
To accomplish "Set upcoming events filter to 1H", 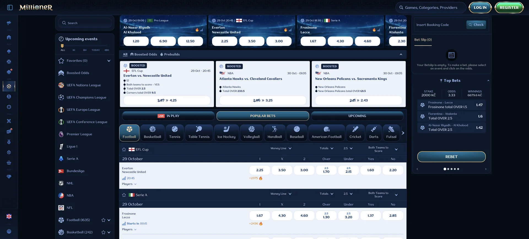I will 74,50.
